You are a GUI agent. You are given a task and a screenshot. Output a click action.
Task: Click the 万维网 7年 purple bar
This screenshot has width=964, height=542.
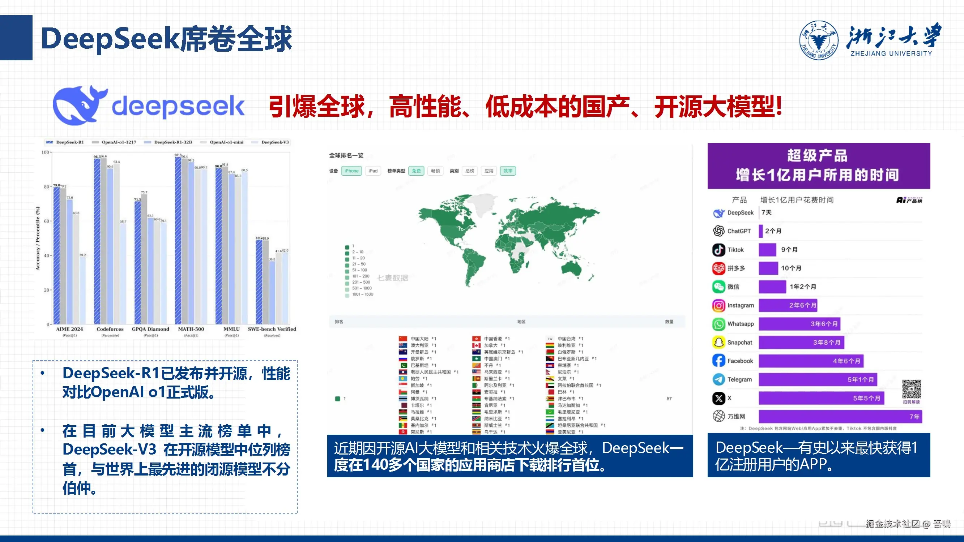coord(840,416)
